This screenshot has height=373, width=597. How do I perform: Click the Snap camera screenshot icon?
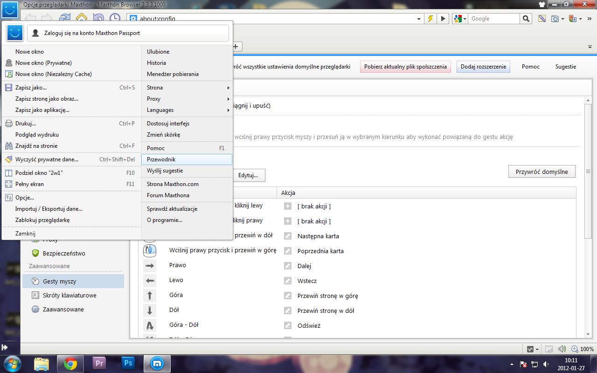(x=555, y=19)
